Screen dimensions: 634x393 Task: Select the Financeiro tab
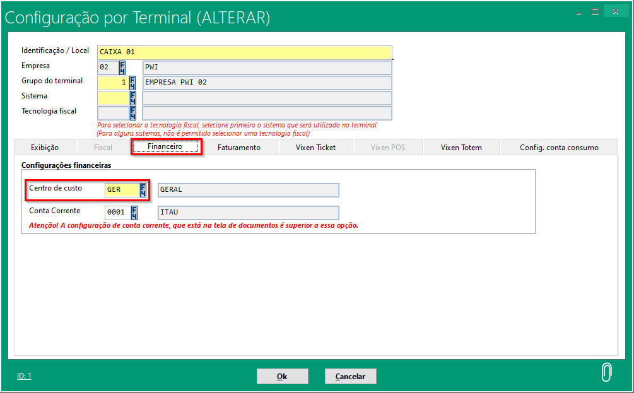[x=165, y=146]
